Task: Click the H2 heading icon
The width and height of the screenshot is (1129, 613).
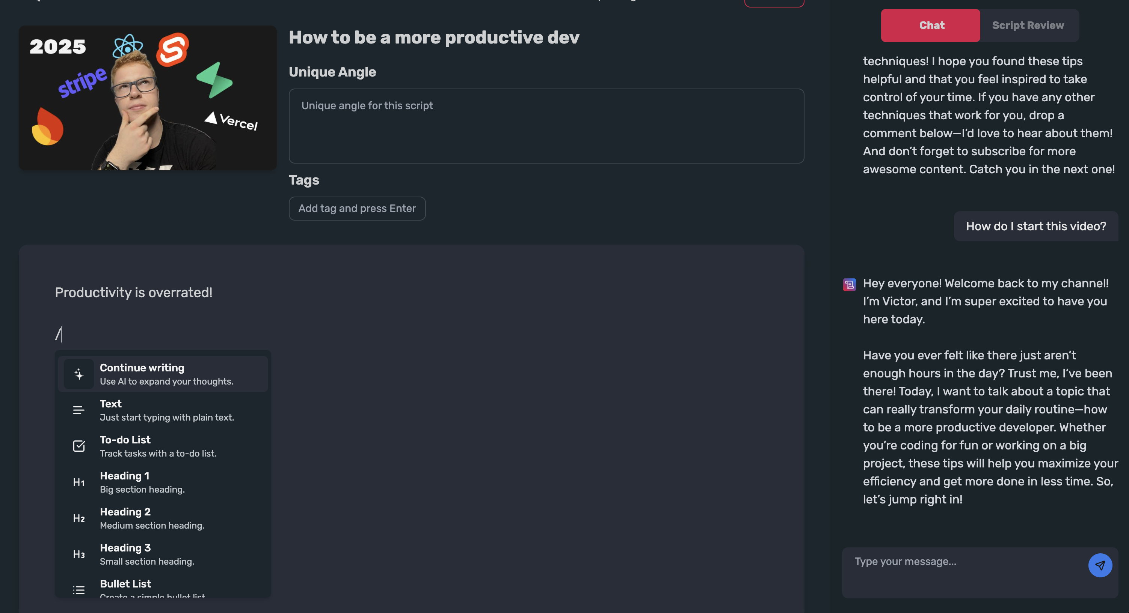Action: tap(79, 518)
